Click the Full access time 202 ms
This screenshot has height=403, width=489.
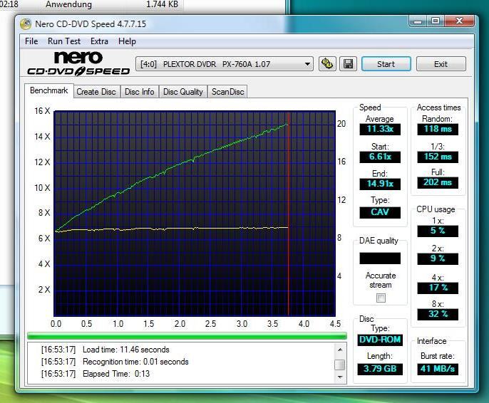438,182
